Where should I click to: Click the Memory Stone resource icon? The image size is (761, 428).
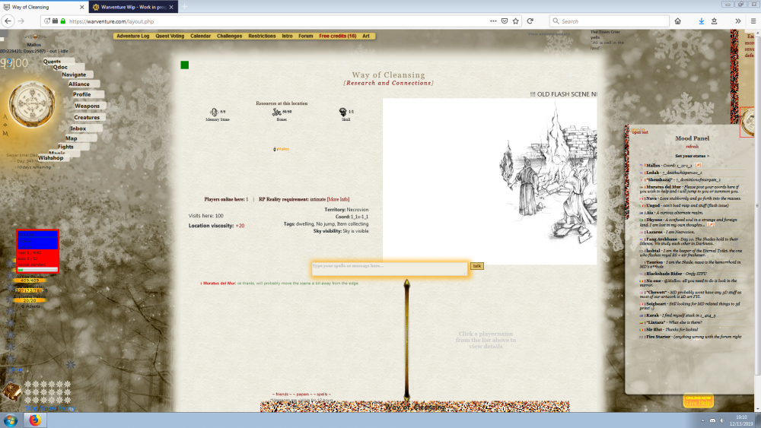[214, 112]
